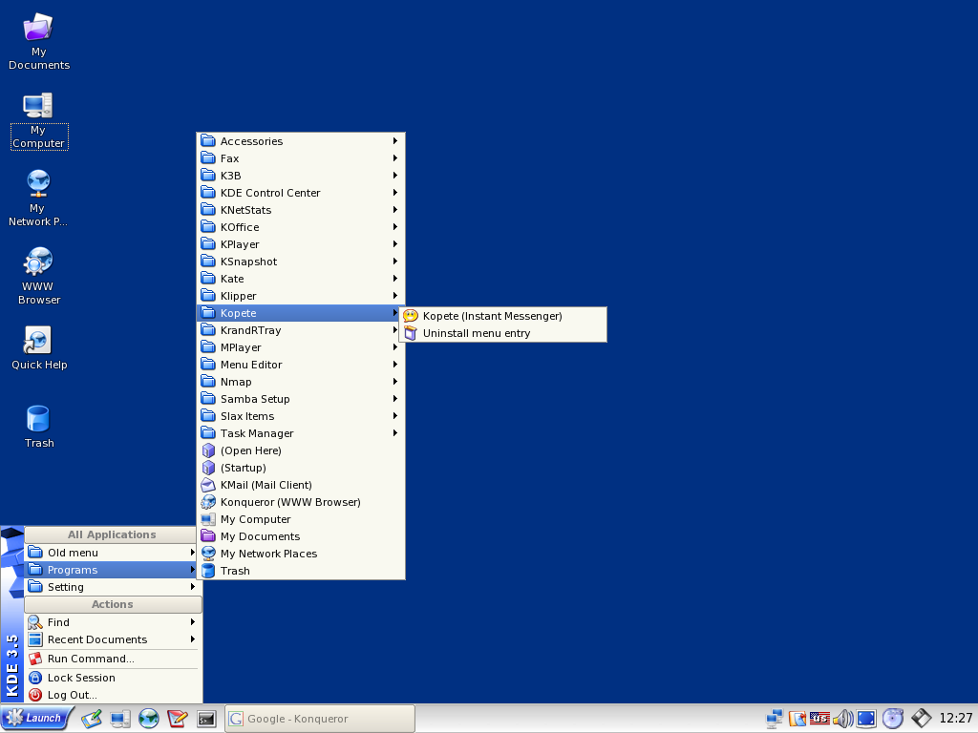Viewport: 978px width, 733px height.
Task: Launch KMail (Mail Client) from menu
Action: (301, 485)
